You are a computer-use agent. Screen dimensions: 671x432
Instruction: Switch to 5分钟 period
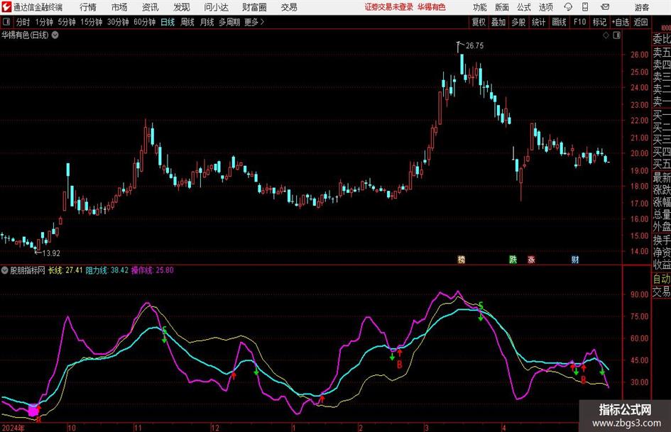(x=67, y=22)
